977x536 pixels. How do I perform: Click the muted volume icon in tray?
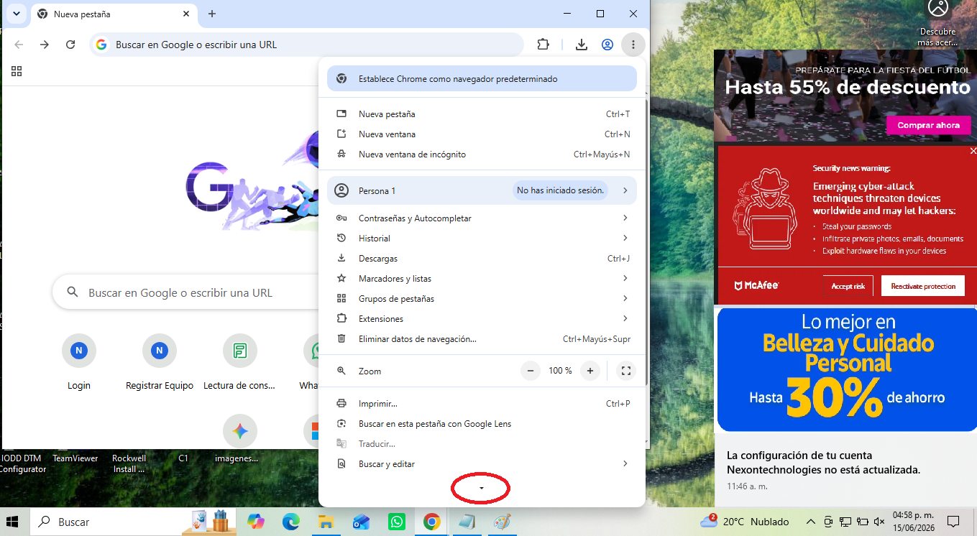[x=879, y=522]
